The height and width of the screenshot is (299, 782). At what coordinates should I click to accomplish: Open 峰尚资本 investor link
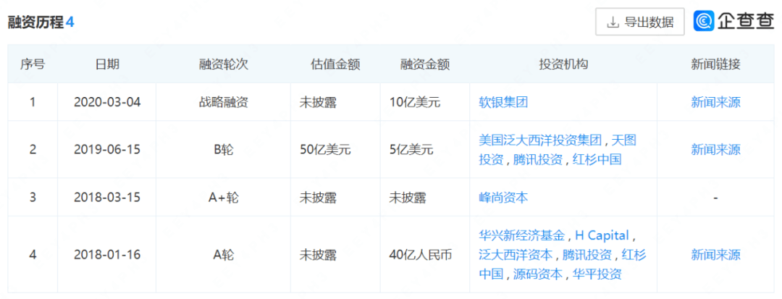pos(503,197)
